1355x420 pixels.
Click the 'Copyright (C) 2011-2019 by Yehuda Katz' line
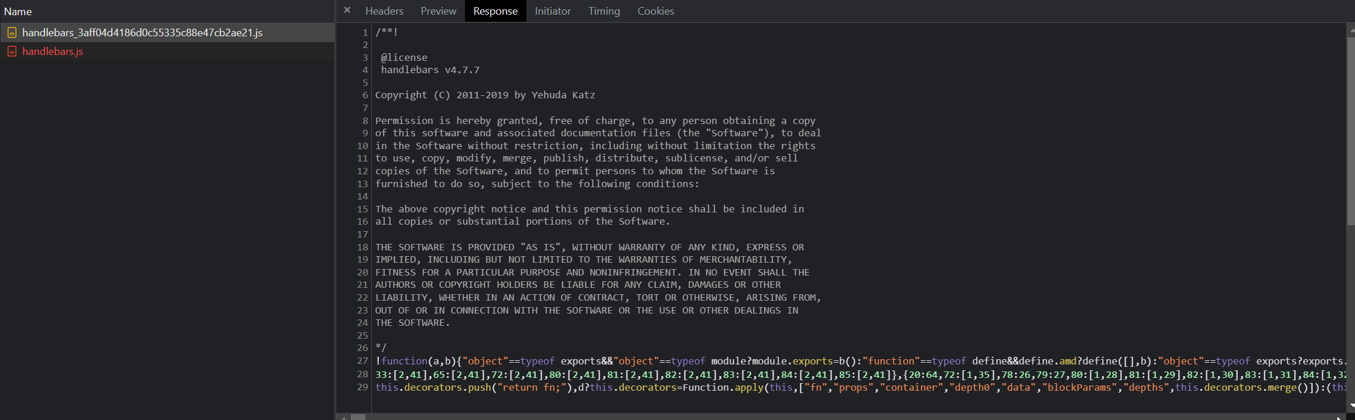point(485,95)
